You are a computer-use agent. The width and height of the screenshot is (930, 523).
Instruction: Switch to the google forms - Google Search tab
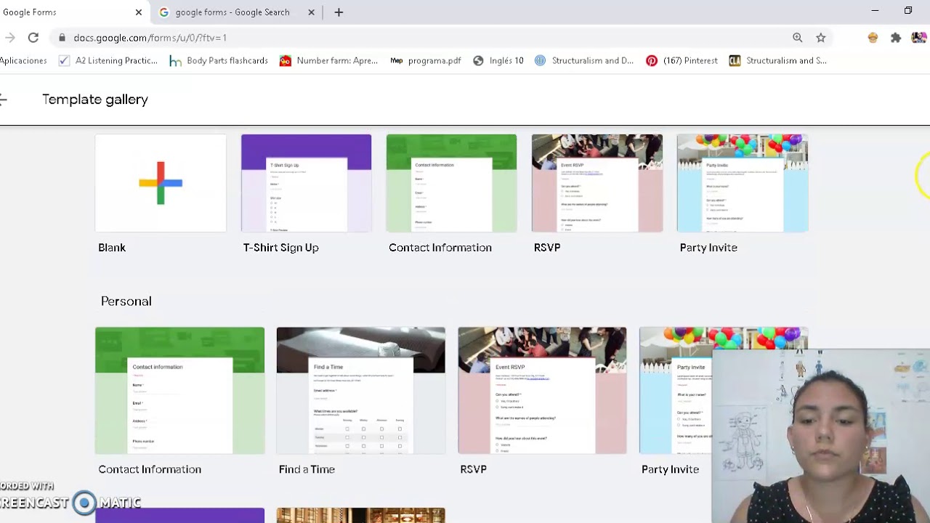point(236,12)
